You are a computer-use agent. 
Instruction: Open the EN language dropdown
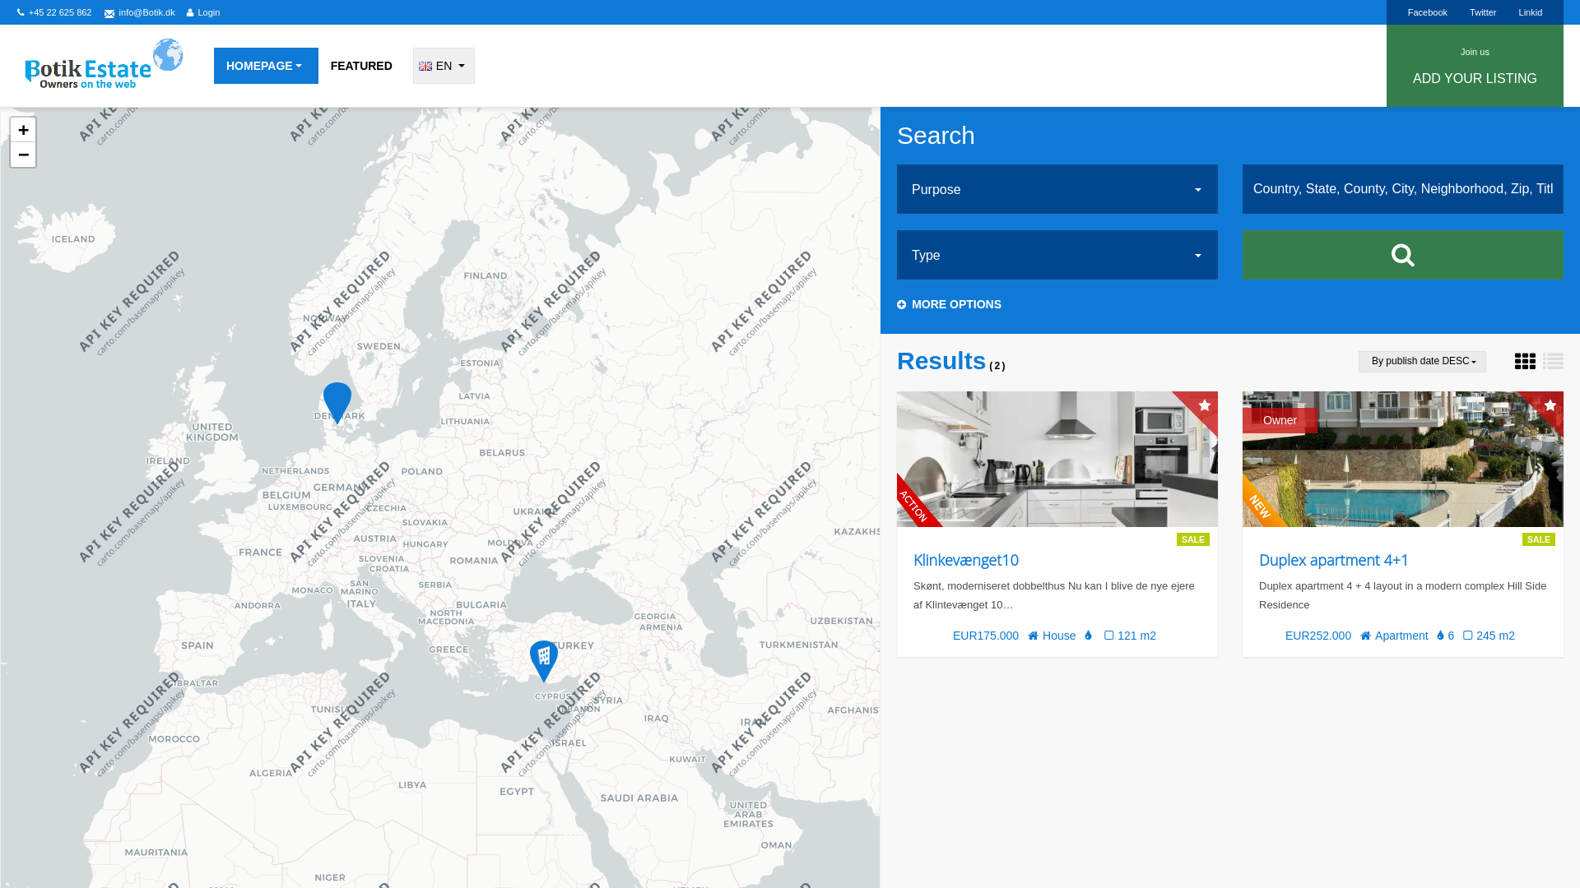(x=444, y=66)
